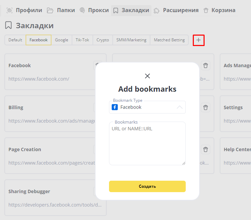The width and height of the screenshot is (251, 220).
Task: Open the facebook.com/pages/creat URL
Action: coord(52,163)
